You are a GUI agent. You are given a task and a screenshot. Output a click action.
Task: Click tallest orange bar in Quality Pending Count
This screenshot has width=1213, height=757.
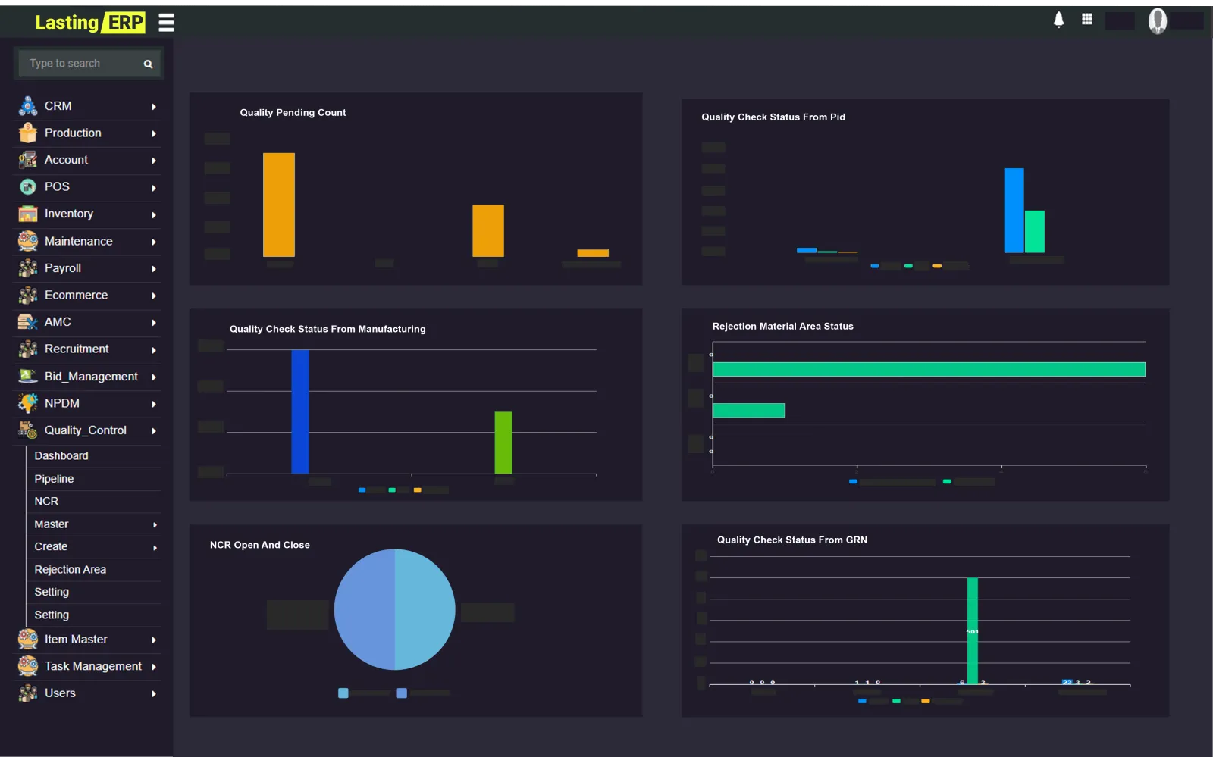[279, 205]
